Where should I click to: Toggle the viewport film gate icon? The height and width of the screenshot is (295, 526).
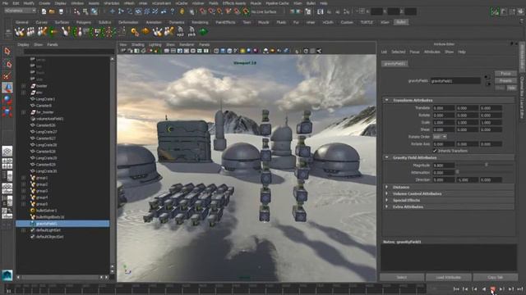coord(173,51)
